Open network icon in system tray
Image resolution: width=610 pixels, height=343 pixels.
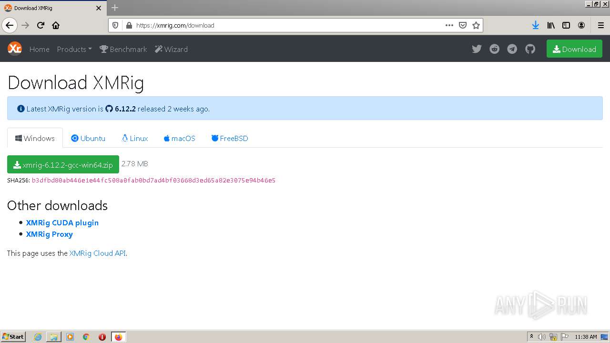pos(553,337)
